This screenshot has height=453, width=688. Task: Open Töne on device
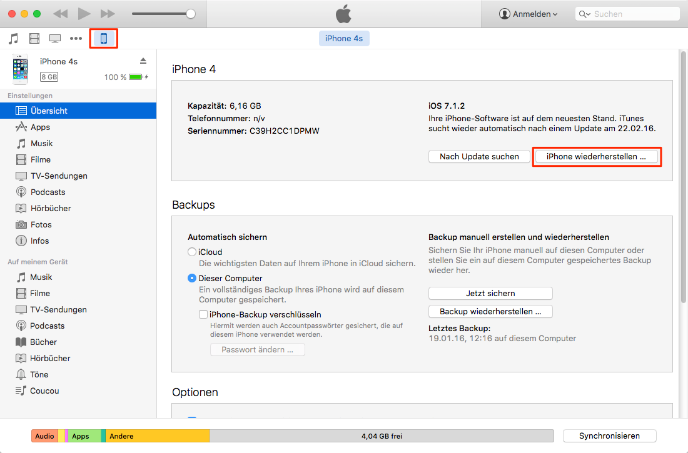coord(78,374)
